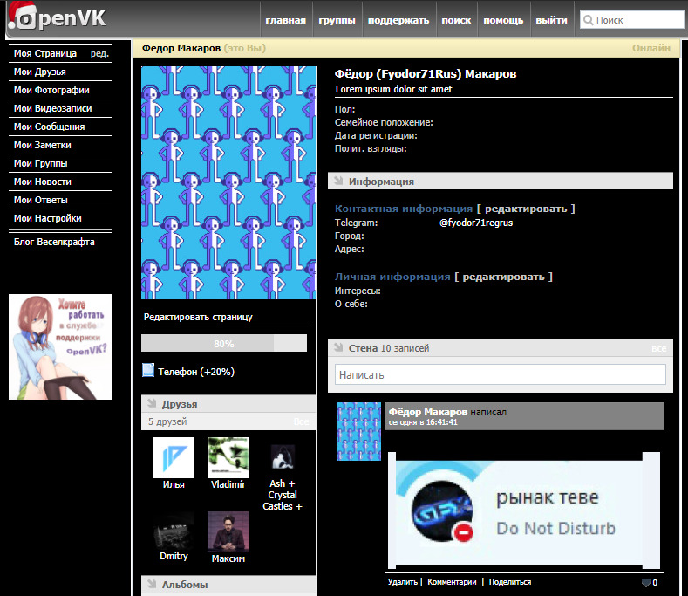Click the name Максим under friends
The image size is (688, 596).
[x=228, y=558]
